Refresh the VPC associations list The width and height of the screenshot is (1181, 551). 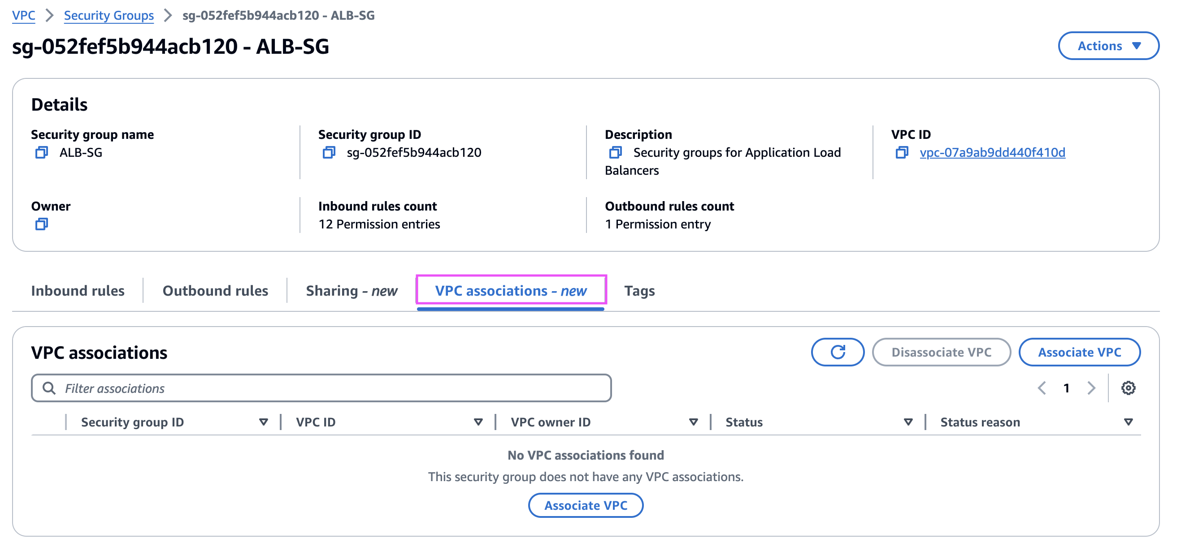point(837,352)
